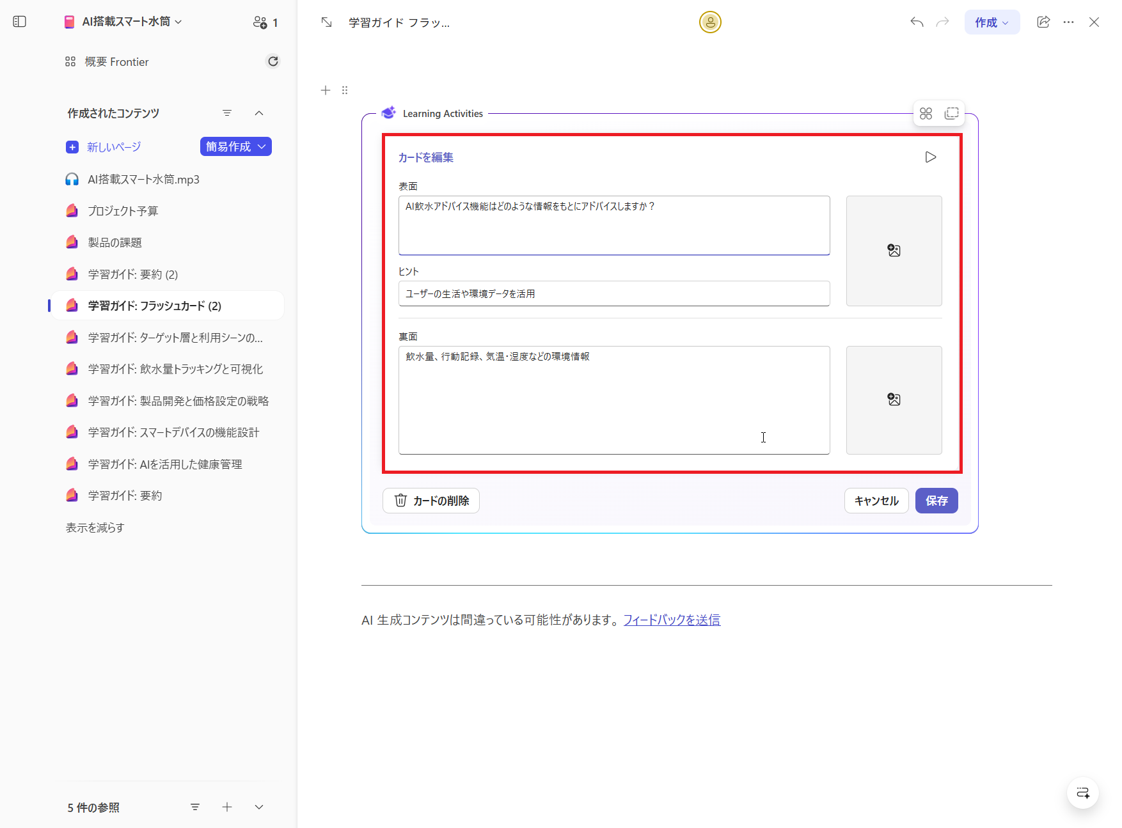Open the 作成 dropdown menu
Image resolution: width=1122 pixels, height=828 pixels.
point(992,21)
